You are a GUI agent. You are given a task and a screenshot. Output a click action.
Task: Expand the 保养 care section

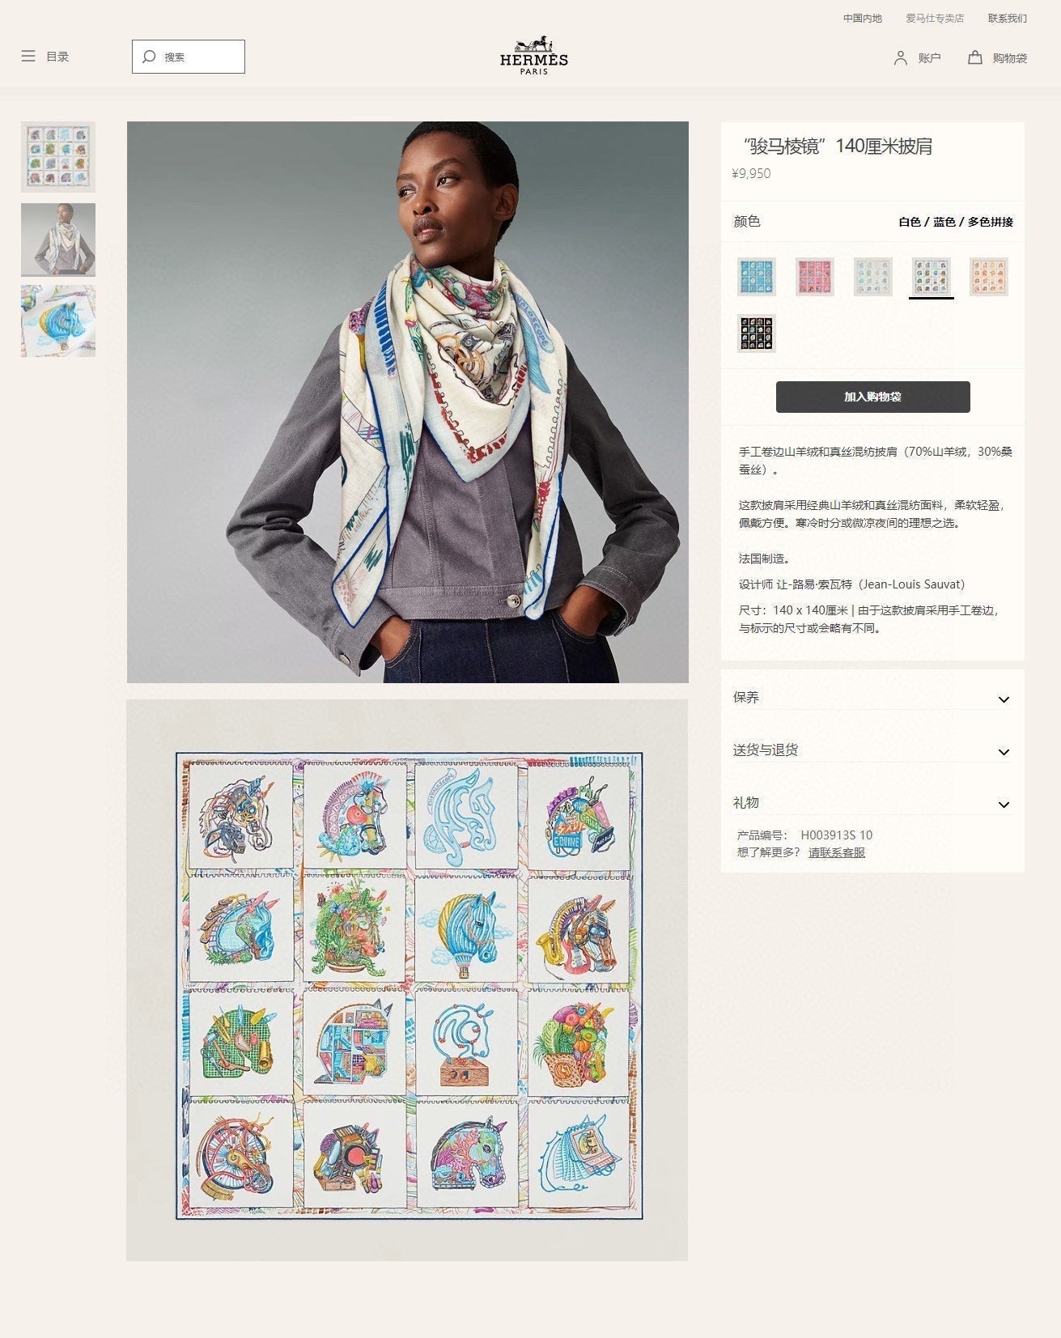click(872, 698)
